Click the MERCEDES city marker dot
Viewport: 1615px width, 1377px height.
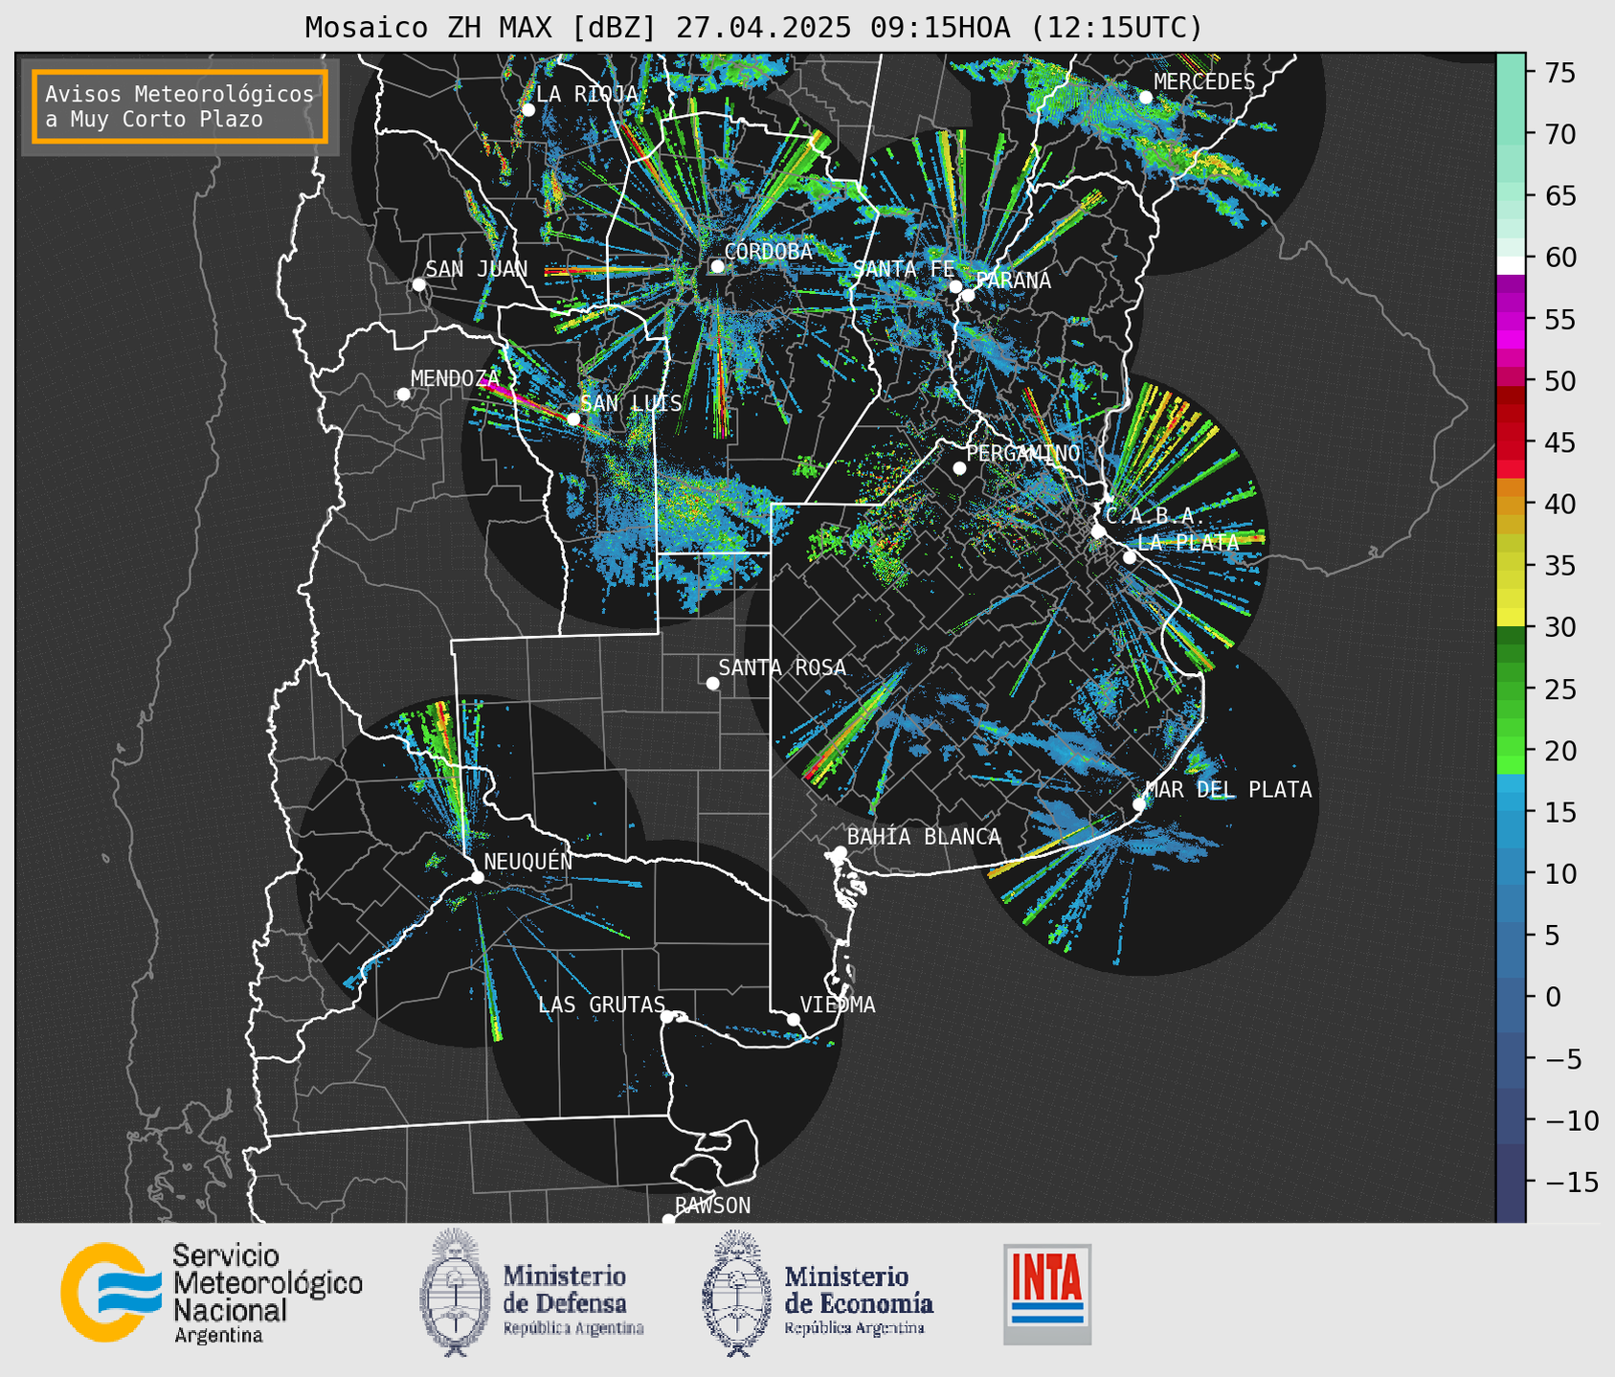[1145, 98]
